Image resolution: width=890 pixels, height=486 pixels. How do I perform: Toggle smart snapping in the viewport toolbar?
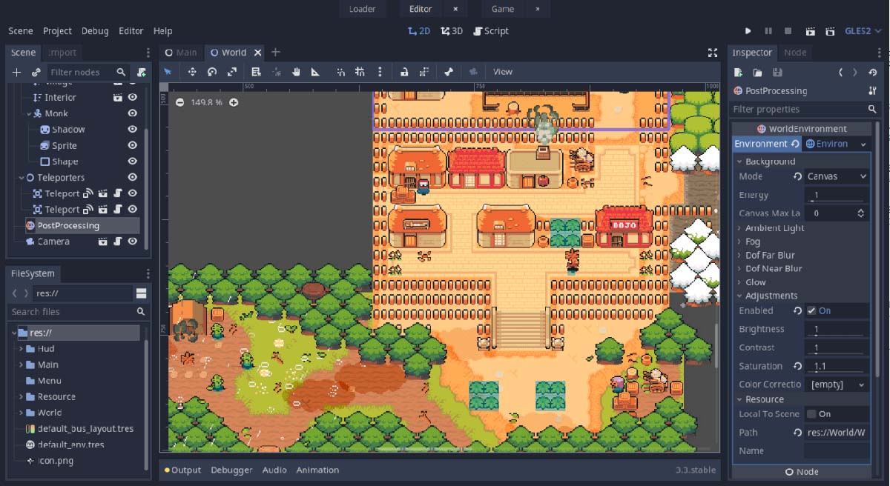pyautogui.click(x=340, y=72)
